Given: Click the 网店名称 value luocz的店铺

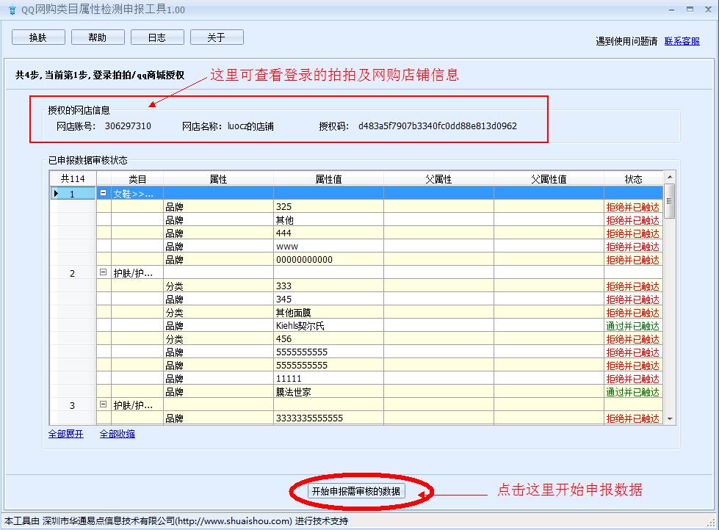Looking at the screenshot, I should click(x=250, y=126).
